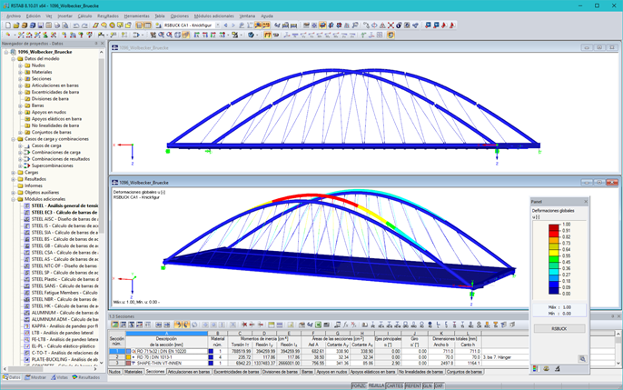Expand the Nudos tree node

click(x=20, y=65)
